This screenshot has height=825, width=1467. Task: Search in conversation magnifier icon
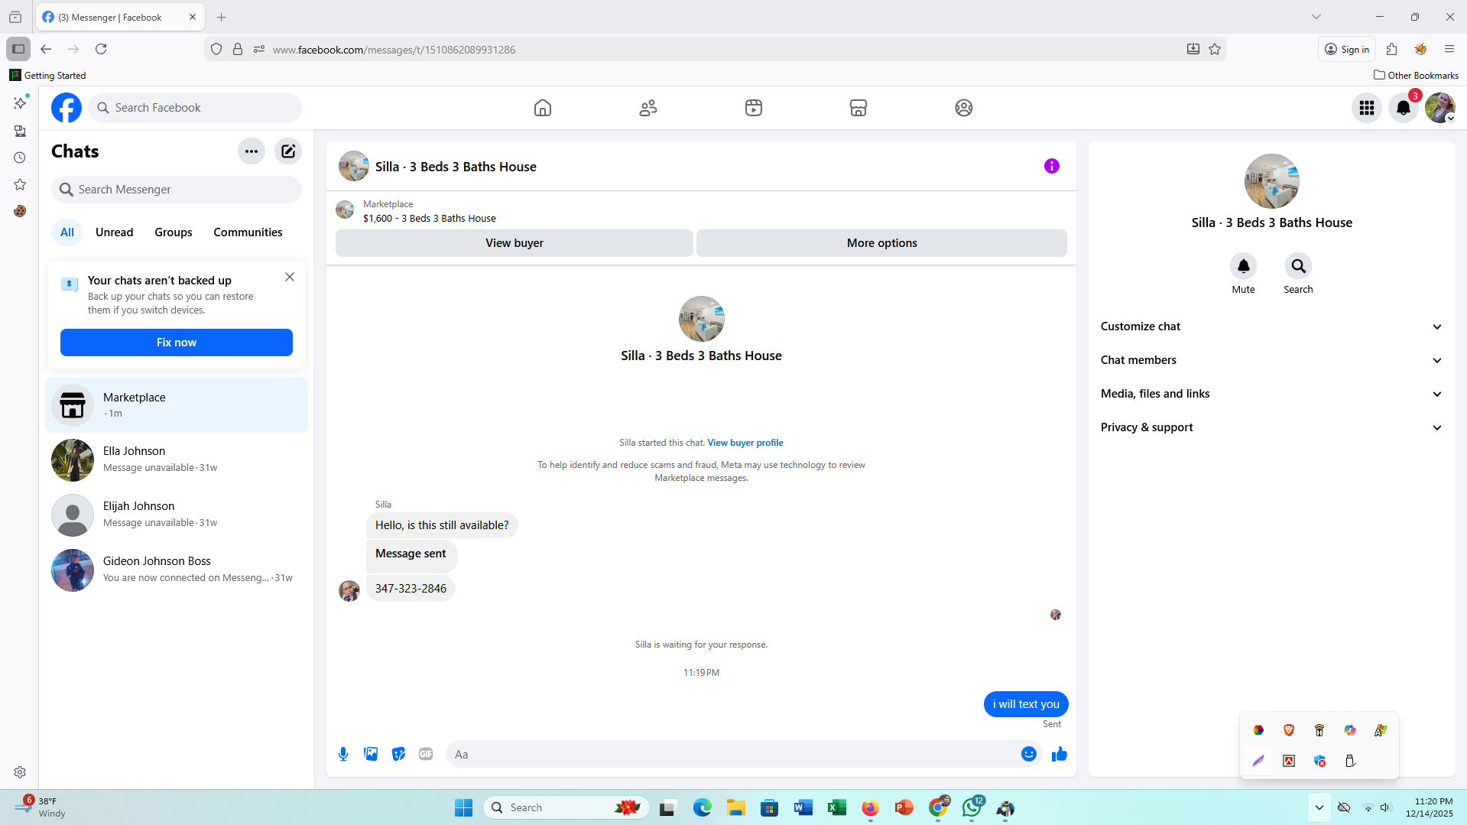tap(1298, 266)
